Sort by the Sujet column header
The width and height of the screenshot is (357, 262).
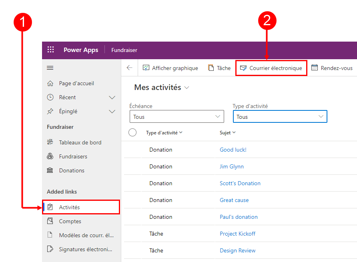227,132
